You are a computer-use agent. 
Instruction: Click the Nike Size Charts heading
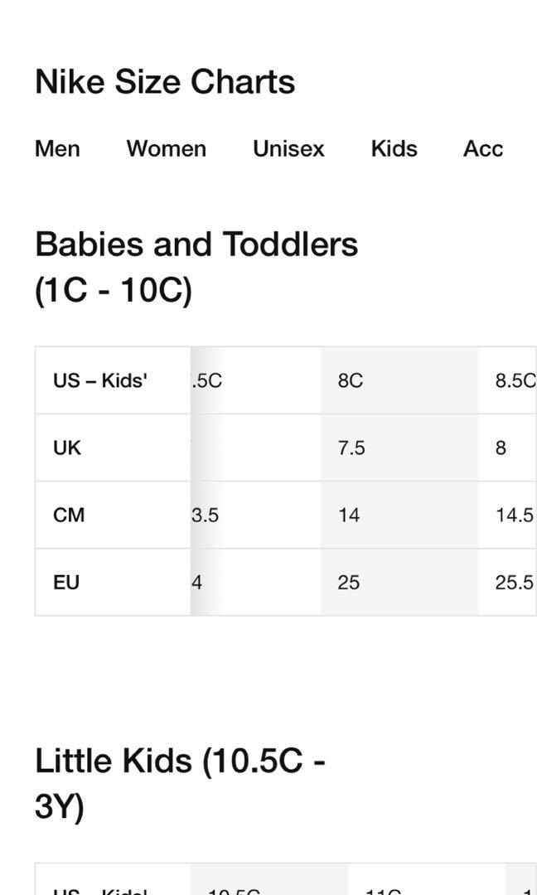165,81
